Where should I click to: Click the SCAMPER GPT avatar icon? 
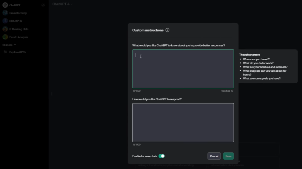5,21
